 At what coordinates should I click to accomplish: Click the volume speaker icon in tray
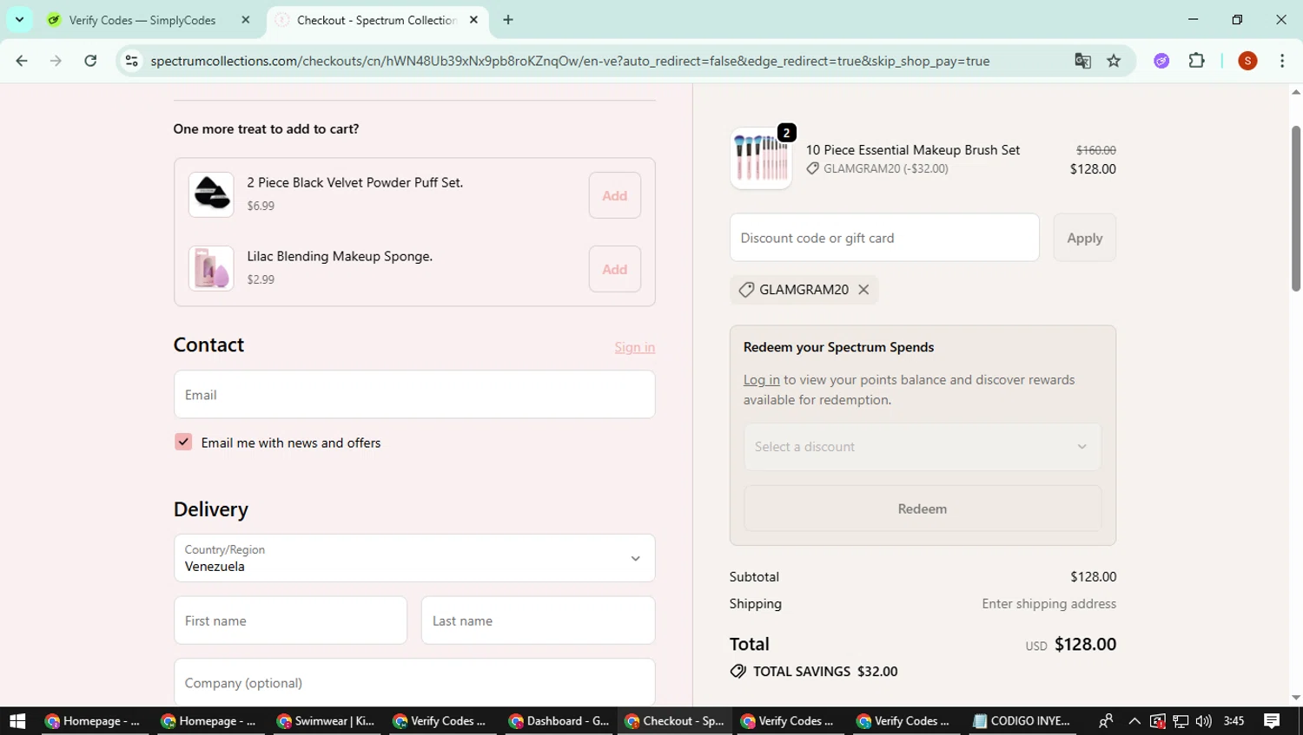click(1203, 721)
